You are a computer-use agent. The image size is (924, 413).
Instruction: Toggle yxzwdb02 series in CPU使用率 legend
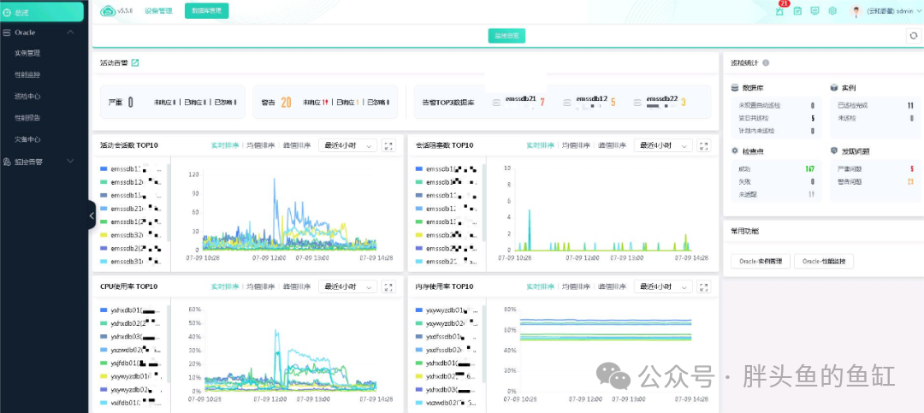coord(130,350)
